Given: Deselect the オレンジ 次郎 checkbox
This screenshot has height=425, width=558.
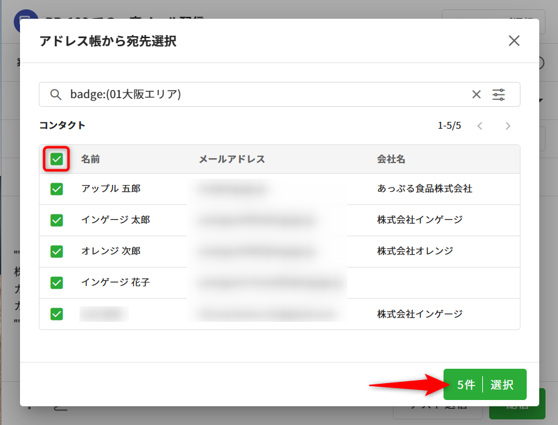Looking at the screenshot, I should click(57, 251).
